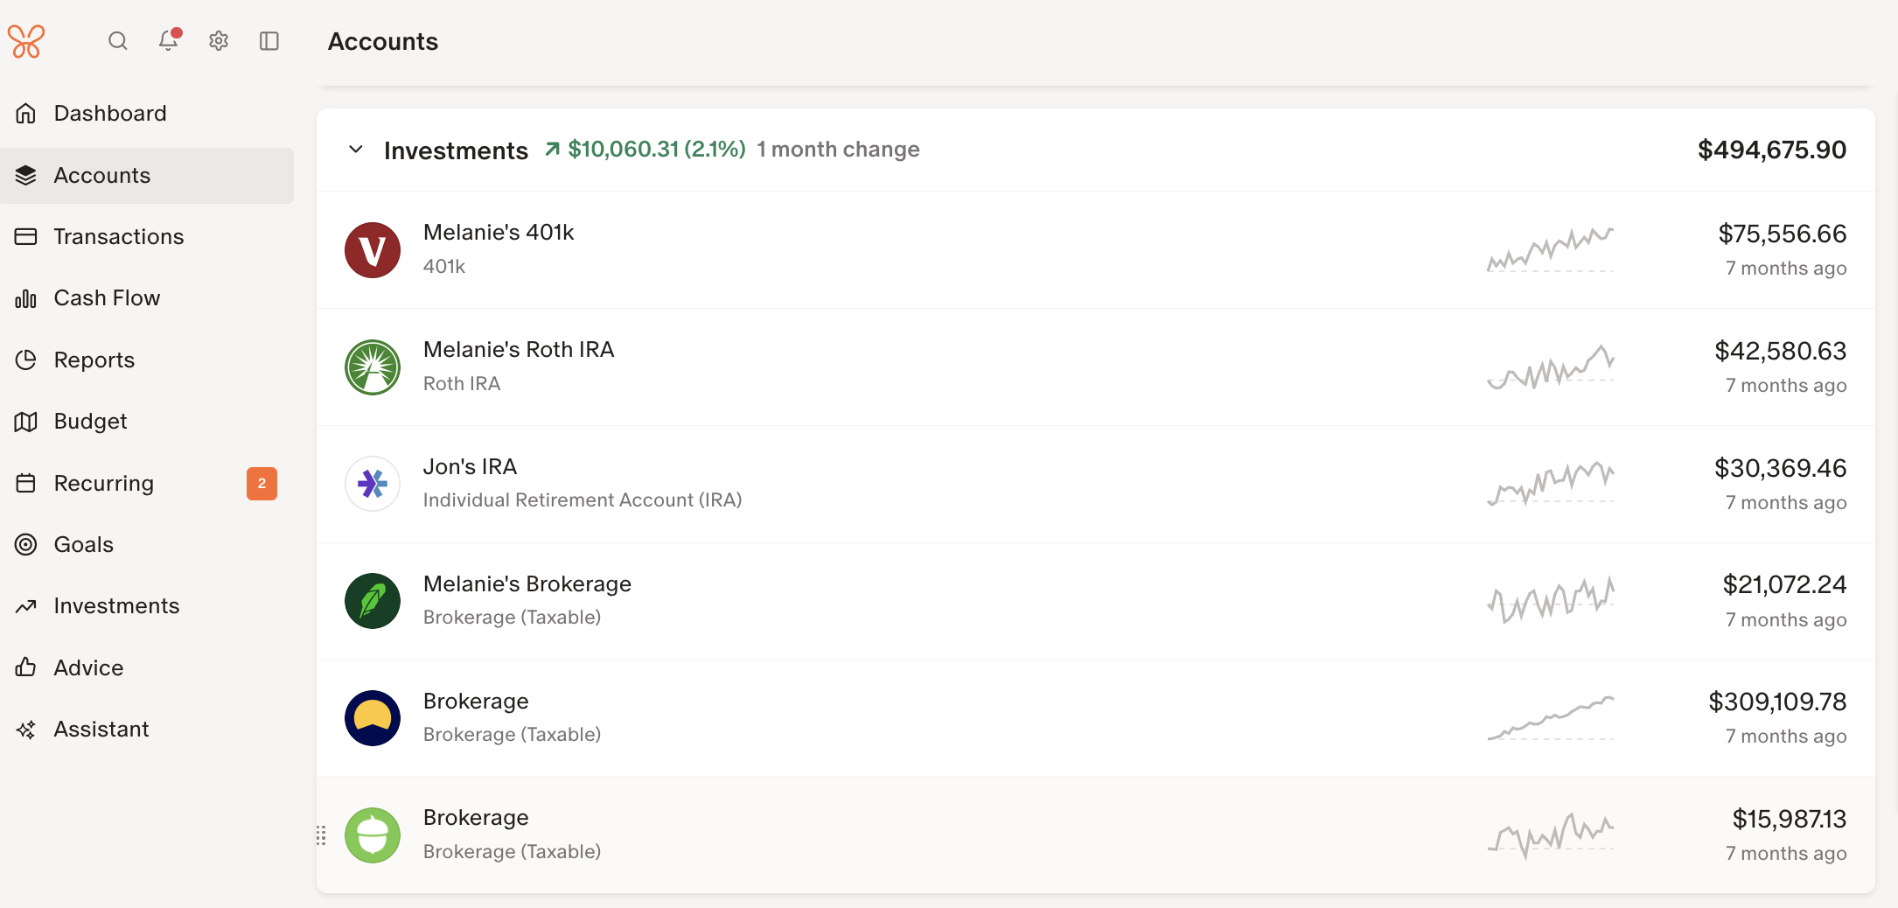The width and height of the screenshot is (1898, 908).
Task: Open the Goals target icon
Action: (x=26, y=545)
